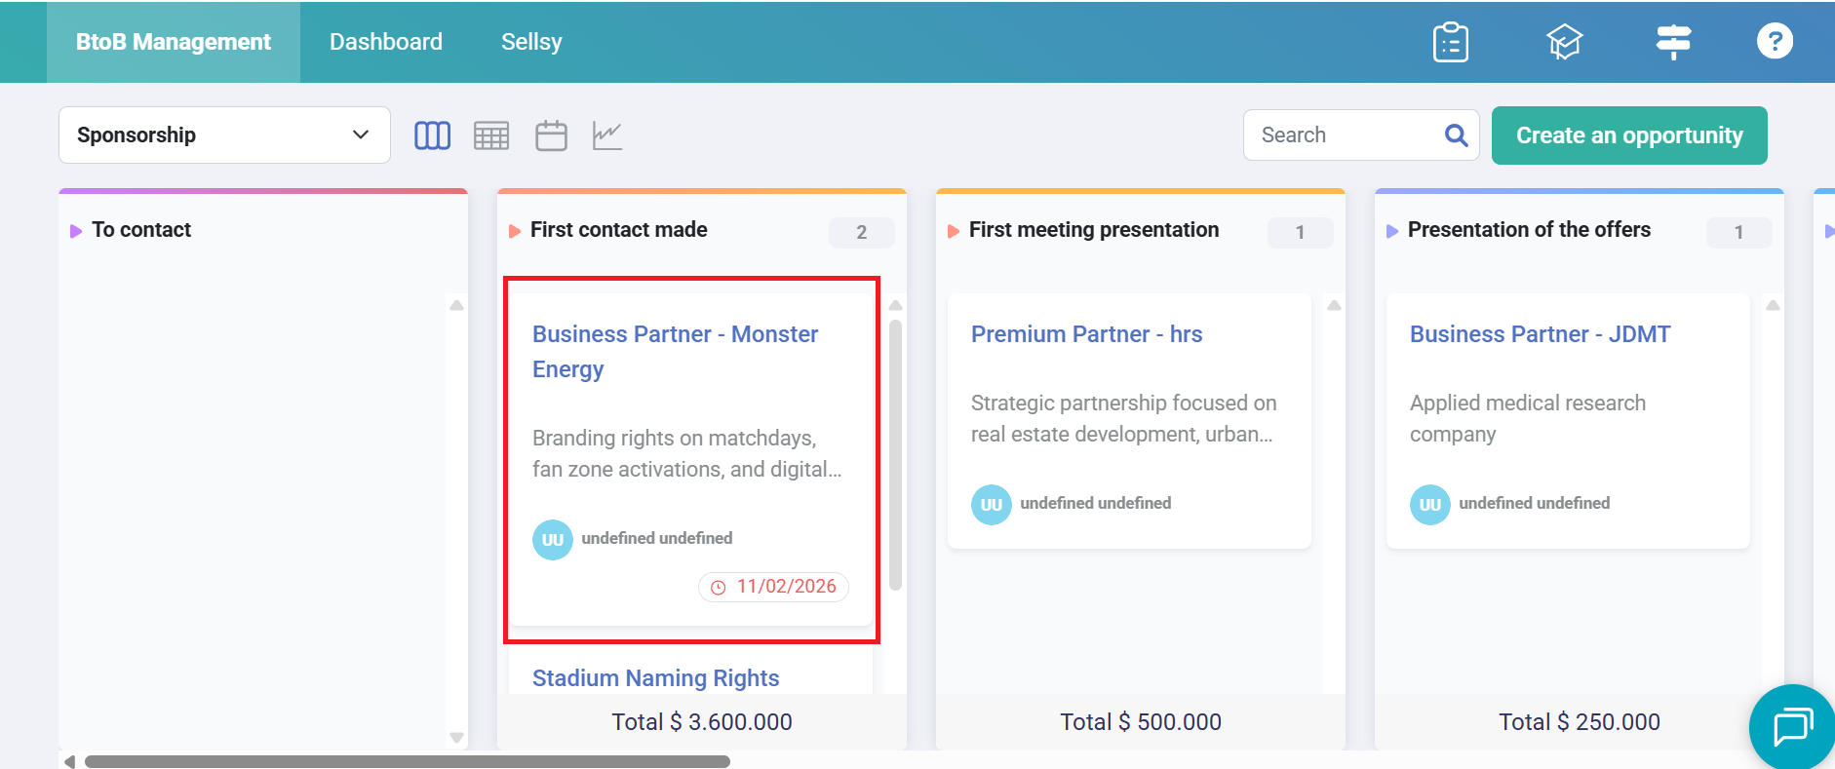Open the signpost icon in header
The image size is (1835, 769).
pyautogui.click(x=1673, y=42)
